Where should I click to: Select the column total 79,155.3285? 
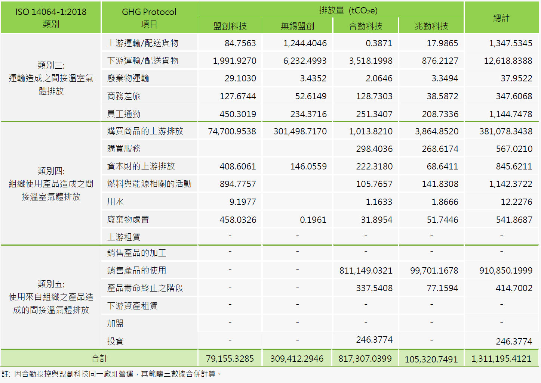tap(230, 359)
